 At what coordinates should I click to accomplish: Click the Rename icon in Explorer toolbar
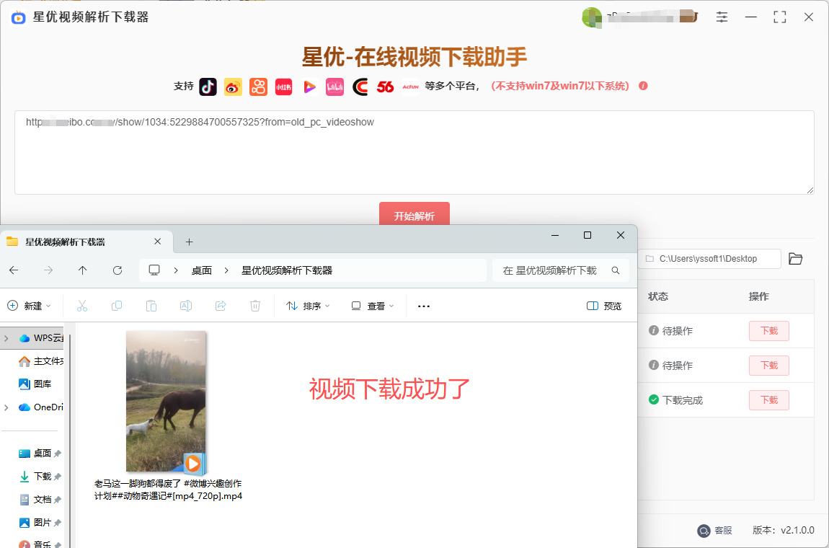tap(185, 306)
